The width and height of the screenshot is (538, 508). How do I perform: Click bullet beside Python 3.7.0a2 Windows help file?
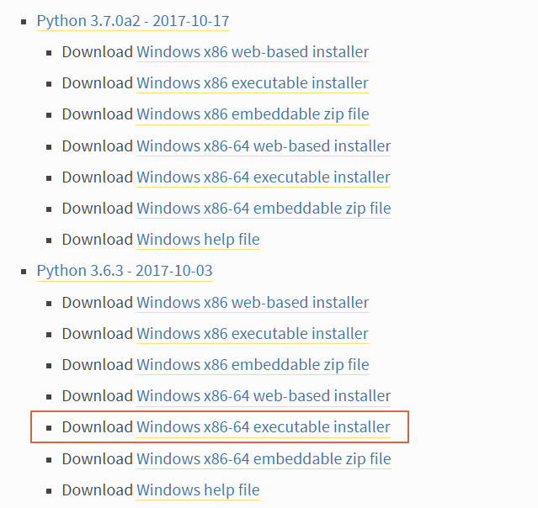tap(49, 241)
